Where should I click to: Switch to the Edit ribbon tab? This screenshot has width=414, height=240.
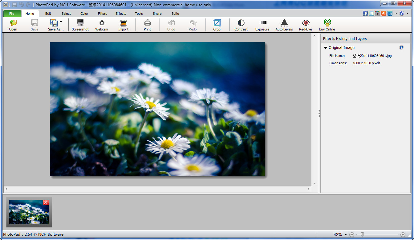pyautogui.click(x=48, y=14)
